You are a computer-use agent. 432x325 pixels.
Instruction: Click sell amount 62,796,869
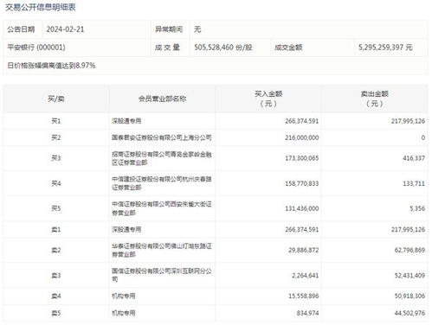click(409, 250)
